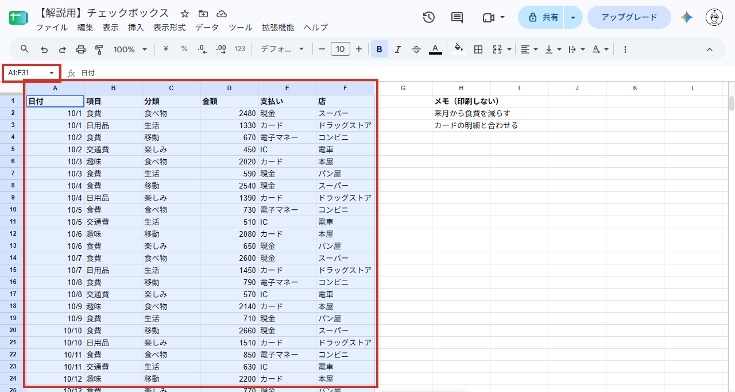The image size is (735, 392).
Task: Toggle italic formatting
Action: click(x=398, y=49)
